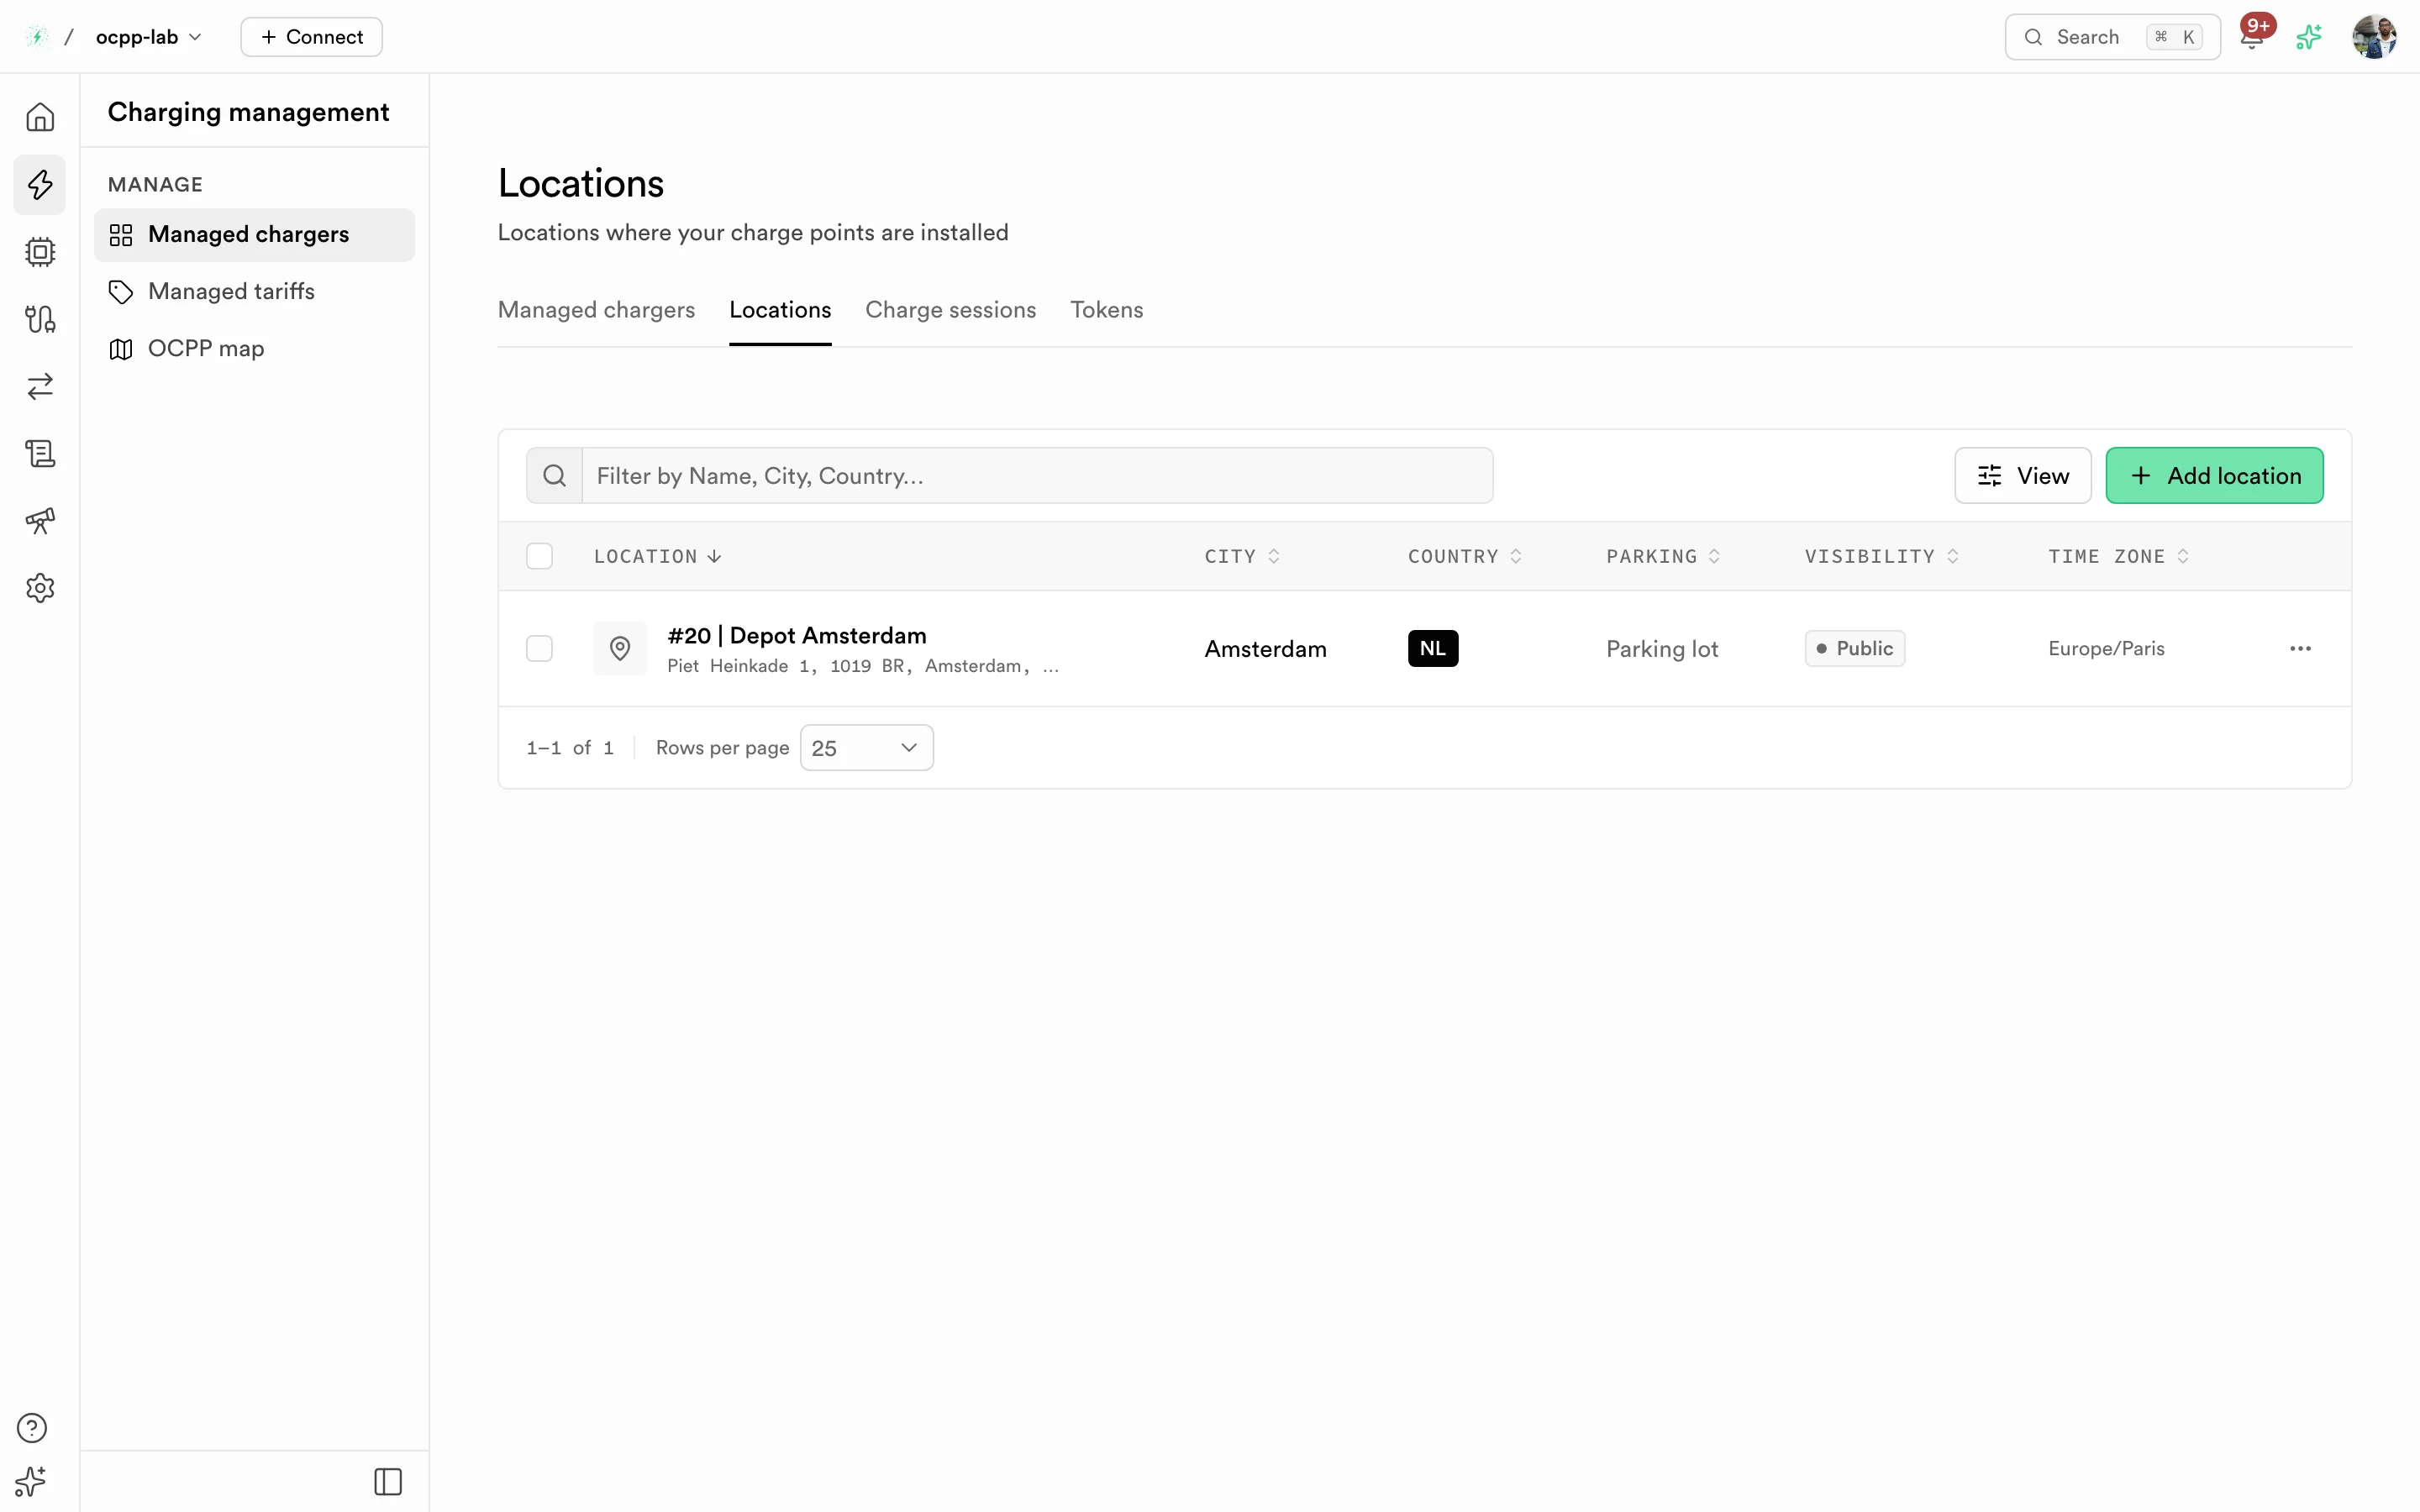Open the global Search box
This screenshot has height=1512, width=2420.
2112,37
